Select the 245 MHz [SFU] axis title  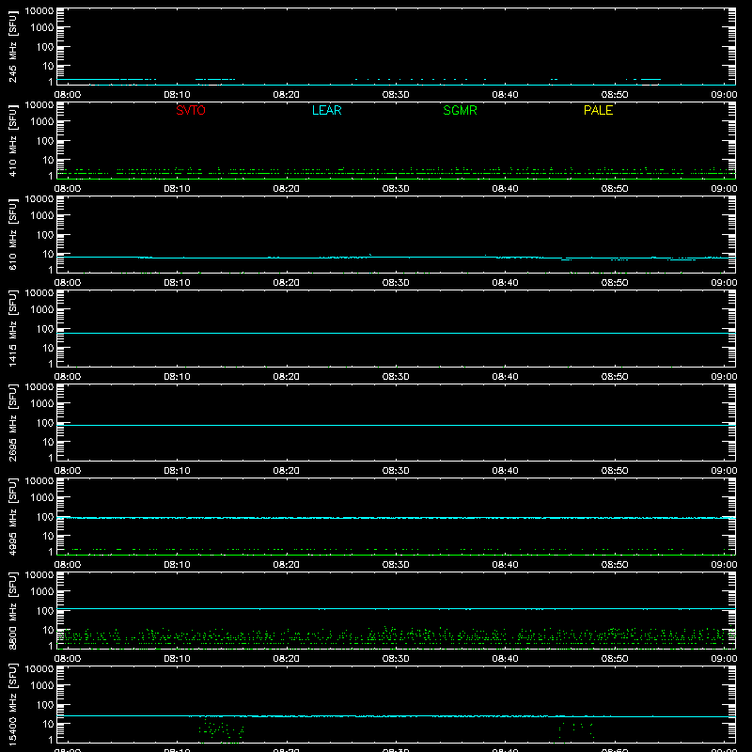coord(12,47)
